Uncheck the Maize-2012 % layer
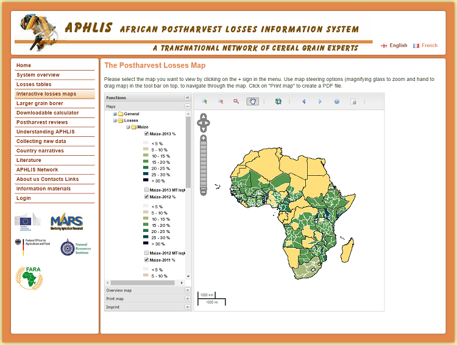Image resolution: width=457 pixels, height=345 pixels. click(x=147, y=197)
